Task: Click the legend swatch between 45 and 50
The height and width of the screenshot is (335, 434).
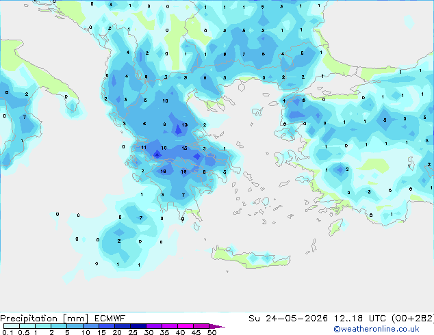Action: [201, 326]
